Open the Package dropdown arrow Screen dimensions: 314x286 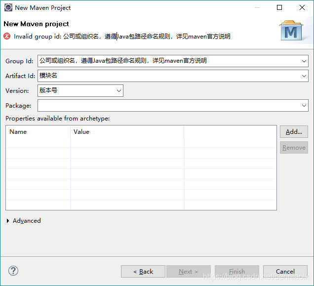(x=304, y=105)
